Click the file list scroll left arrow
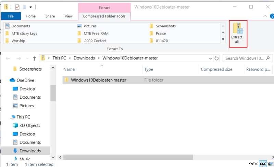The width and height of the screenshot is (274, 167). pyautogui.click(x=60, y=157)
